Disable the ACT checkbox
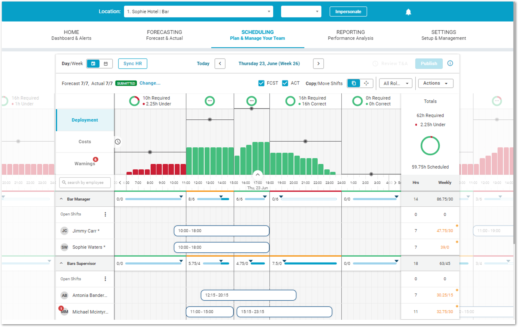 [285, 83]
